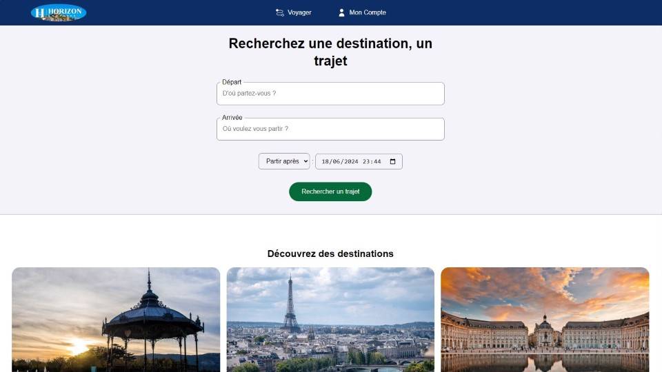The image size is (662, 372).
Task: Select the day 18 in the date field
Action: (325, 161)
